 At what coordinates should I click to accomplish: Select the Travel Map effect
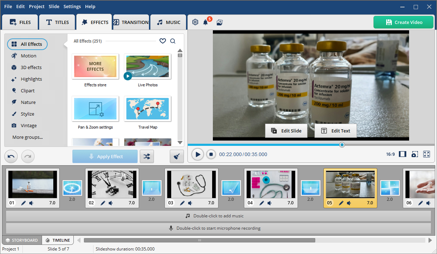tap(148, 109)
